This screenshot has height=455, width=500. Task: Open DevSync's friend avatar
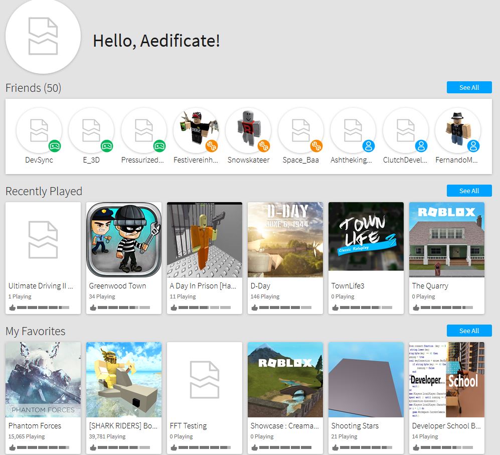point(39,130)
